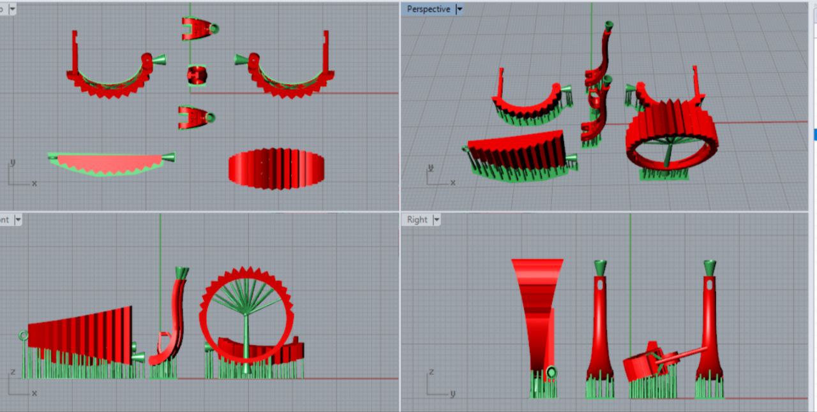Select the toothed circular ring in Front viewport
Image resolution: width=817 pixels, height=412 pixels.
point(246,315)
